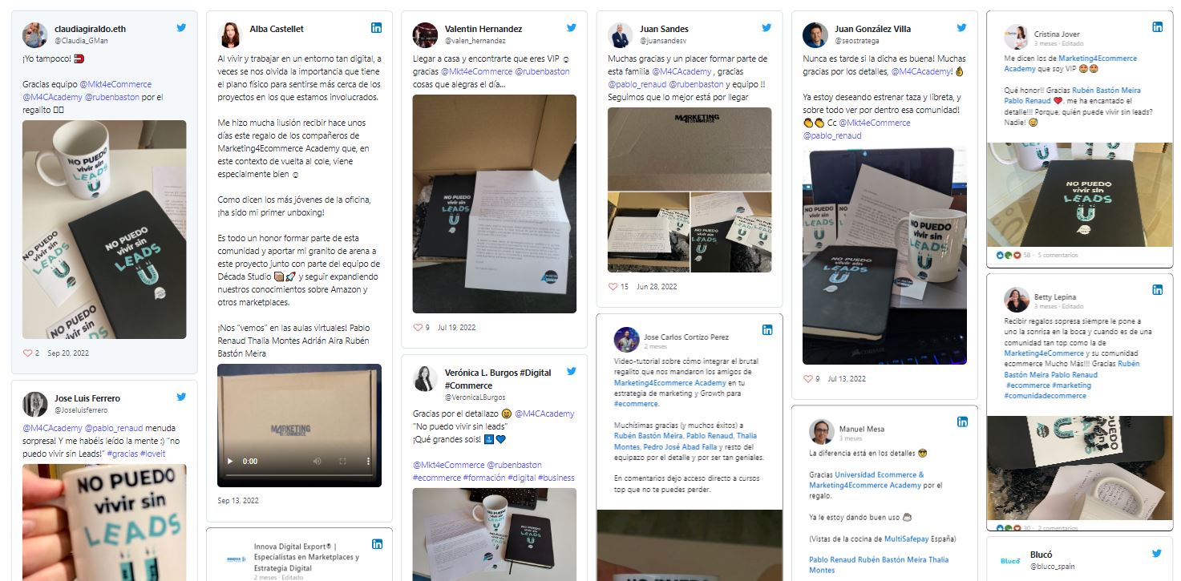The width and height of the screenshot is (1181, 581).
Task: Mute the video volume in Alba's post
Action: click(317, 462)
